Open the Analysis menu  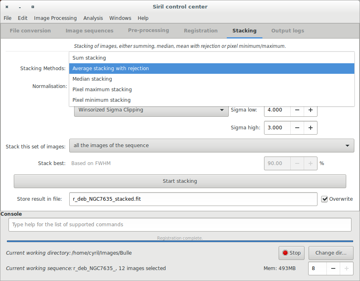click(93, 18)
